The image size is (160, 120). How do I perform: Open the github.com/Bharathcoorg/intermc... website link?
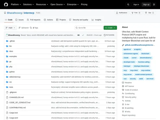pyautogui.click(x=140, y=45)
